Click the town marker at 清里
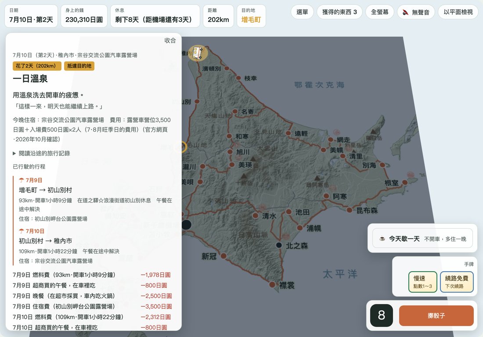 [x=342, y=156]
